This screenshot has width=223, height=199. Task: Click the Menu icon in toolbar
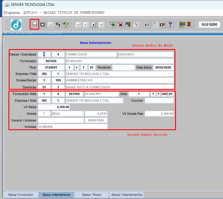tap(182, 25)
